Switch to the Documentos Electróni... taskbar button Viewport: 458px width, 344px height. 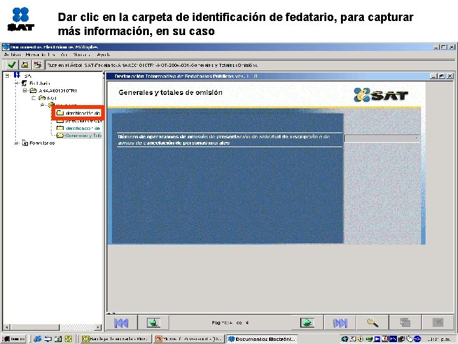(x=262, y=339)
